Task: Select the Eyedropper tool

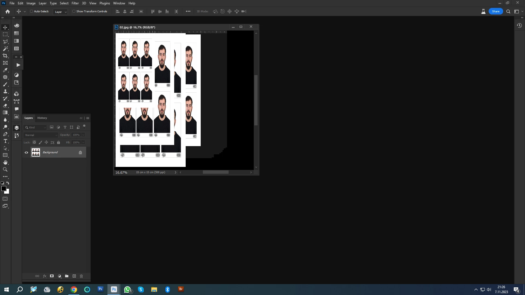Action: (x=5, y=70)
